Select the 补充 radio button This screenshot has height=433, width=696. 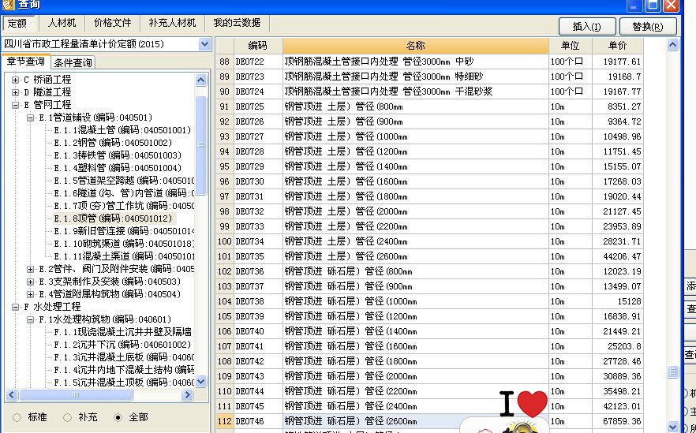pos(67,417)
